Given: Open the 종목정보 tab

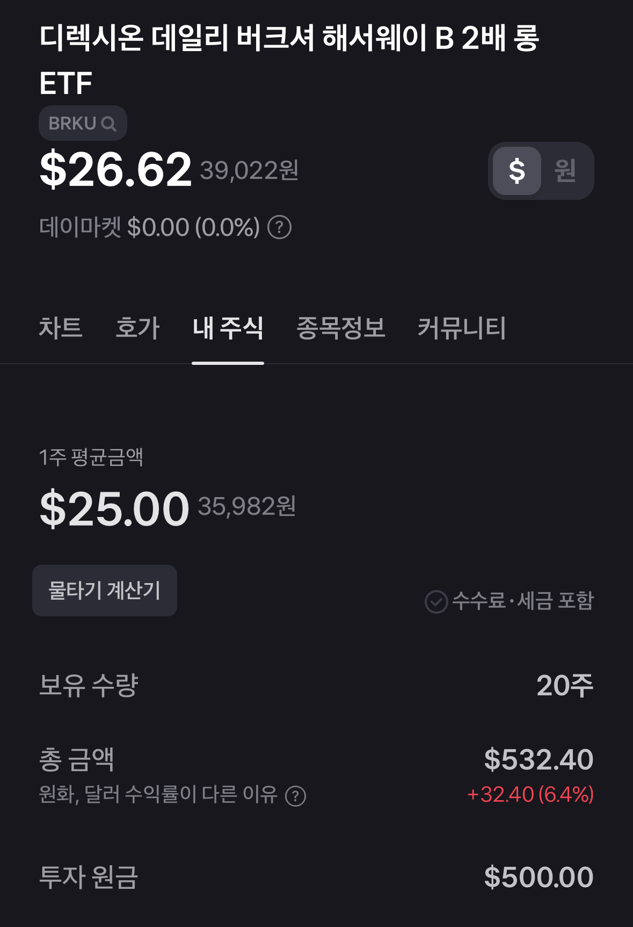Looking at the screenshot, I should [x=341, y=327].
